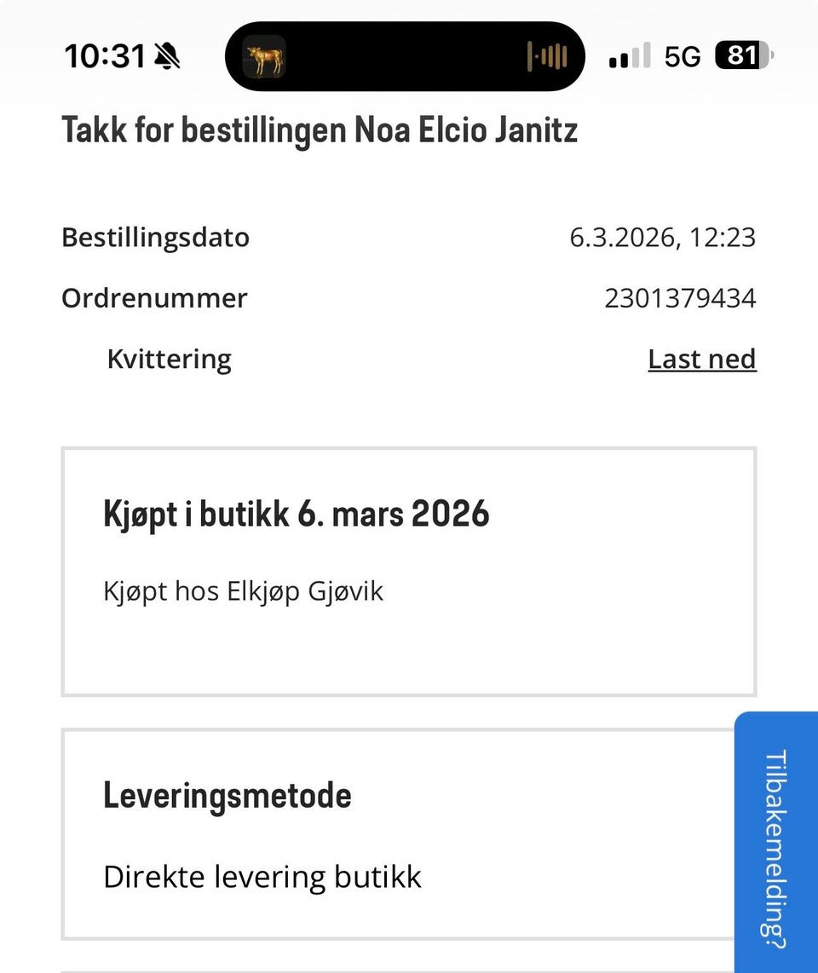Tap the battery level indicator showing 81

744,55
